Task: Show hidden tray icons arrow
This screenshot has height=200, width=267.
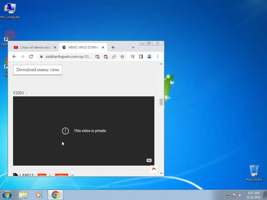Action: [222, 195]
